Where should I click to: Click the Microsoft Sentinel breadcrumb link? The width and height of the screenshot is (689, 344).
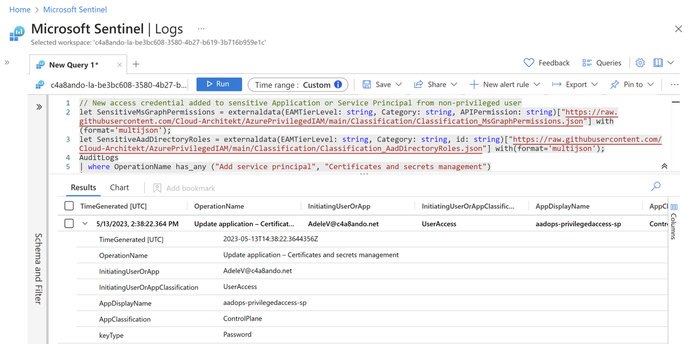point(75,10)
